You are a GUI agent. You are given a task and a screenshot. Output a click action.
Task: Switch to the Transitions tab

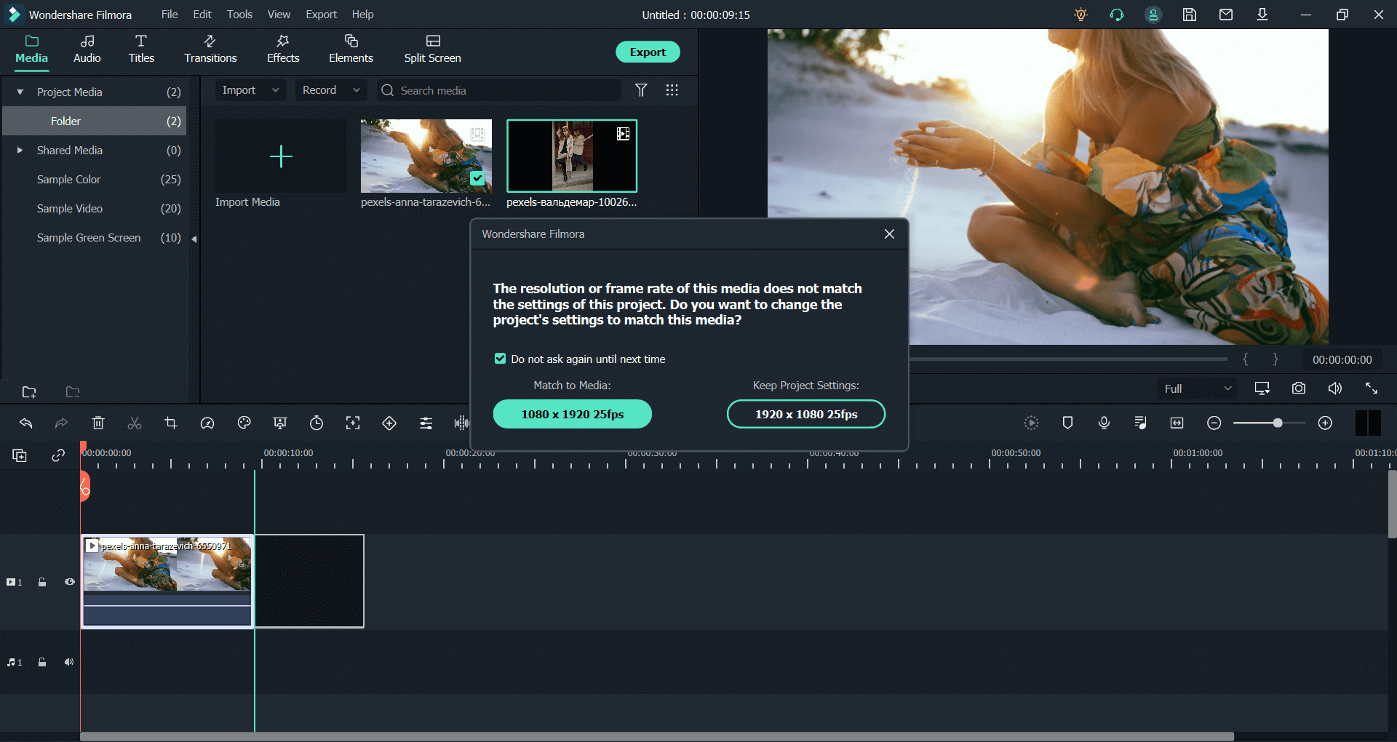210,49
